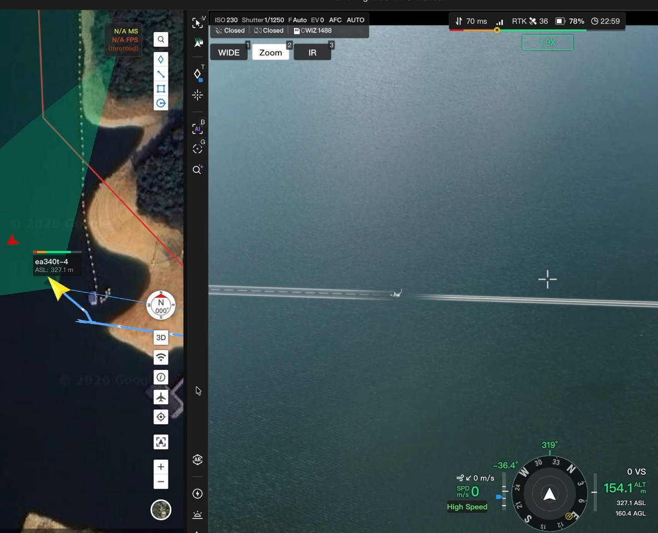Click the battery progress bar with H marker

pos(537,30)
